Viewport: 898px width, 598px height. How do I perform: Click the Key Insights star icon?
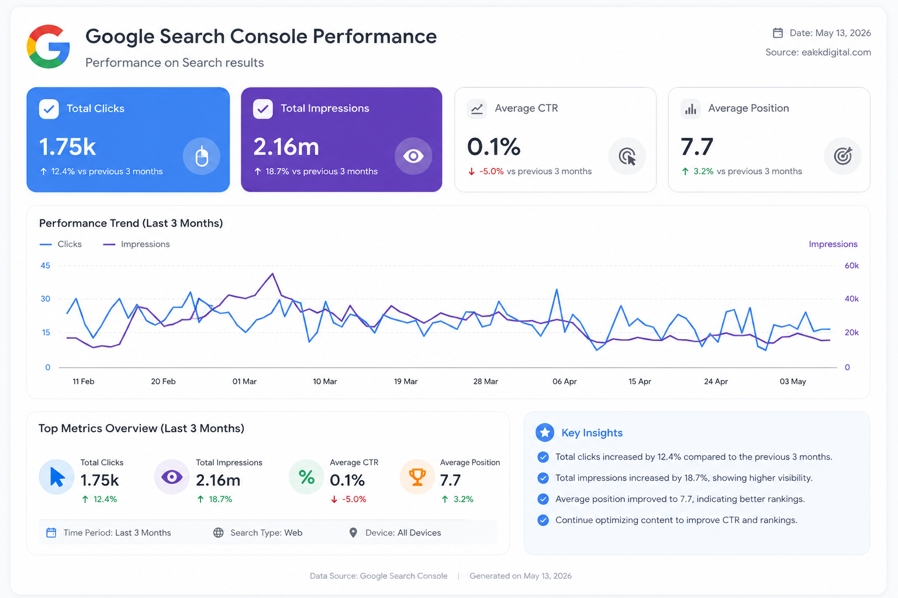point(545,432)
